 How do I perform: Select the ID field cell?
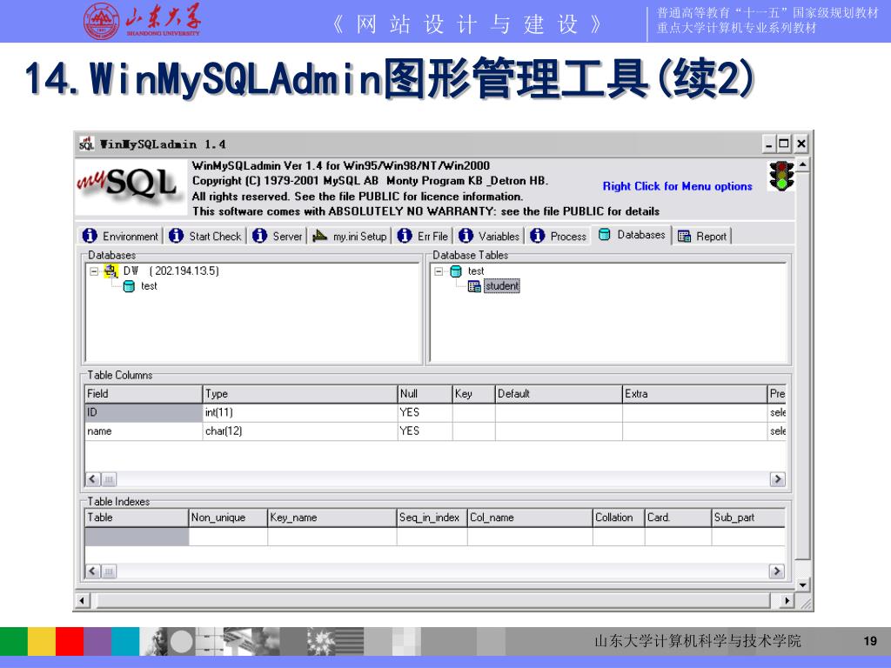(x=144, y=412)
